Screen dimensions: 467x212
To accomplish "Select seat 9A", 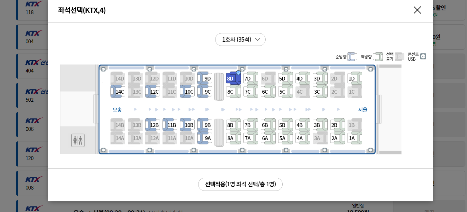I will [x=205, y=138].
